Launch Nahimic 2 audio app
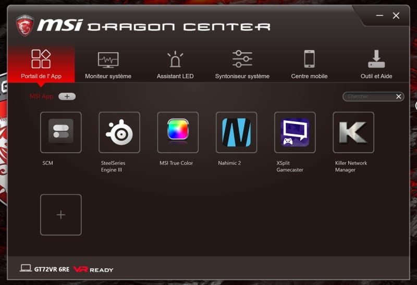Image resolution: width=417 pixels, height=285 pixels. coord(237,132)
